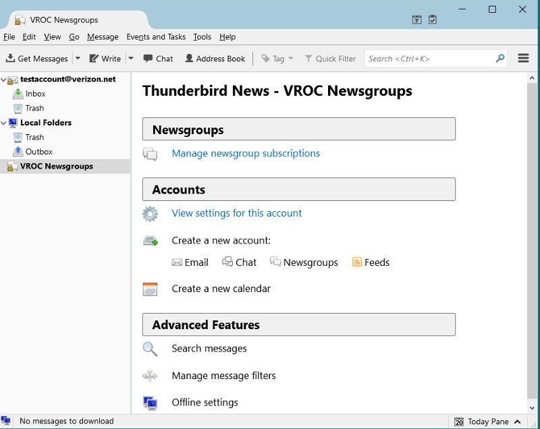This screenshot has width=540, height=429.
Task: Open the Write button dropdown arrow
Action: tap(131, 59)
